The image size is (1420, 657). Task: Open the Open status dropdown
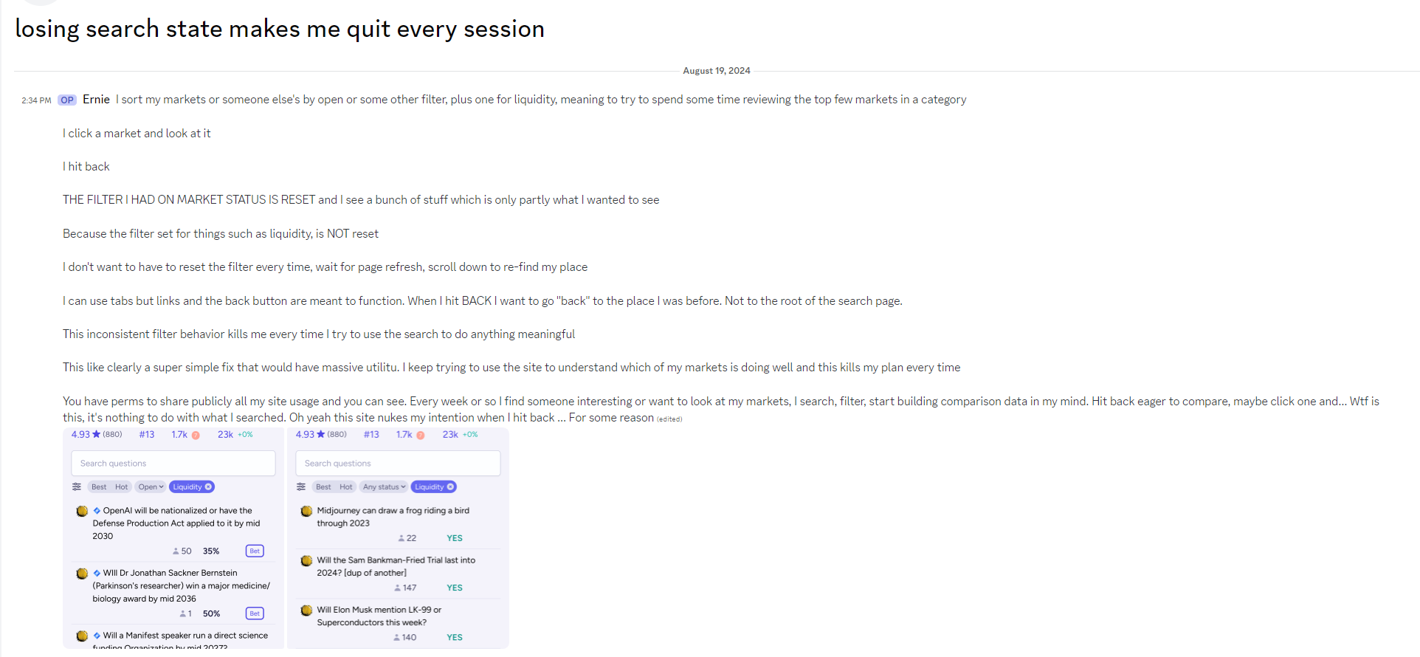click(151, 486)
